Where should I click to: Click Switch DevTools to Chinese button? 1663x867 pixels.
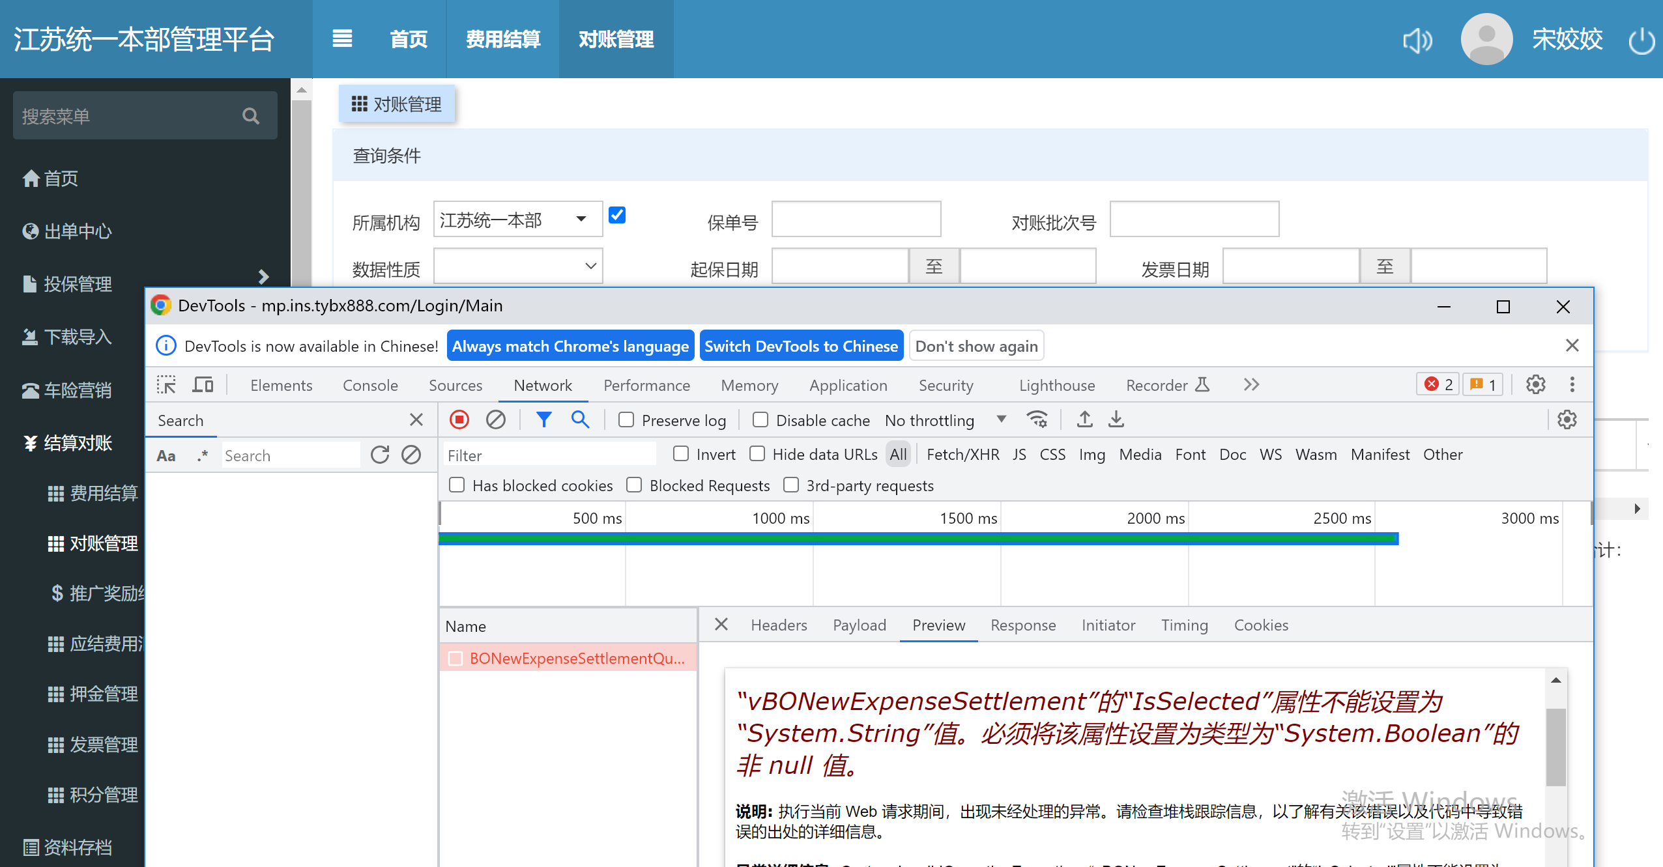coord(801,346)
